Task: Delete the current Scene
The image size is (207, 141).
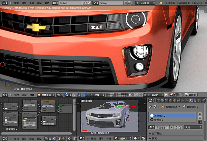Action: pyautogui.click(x=130, y=3)
